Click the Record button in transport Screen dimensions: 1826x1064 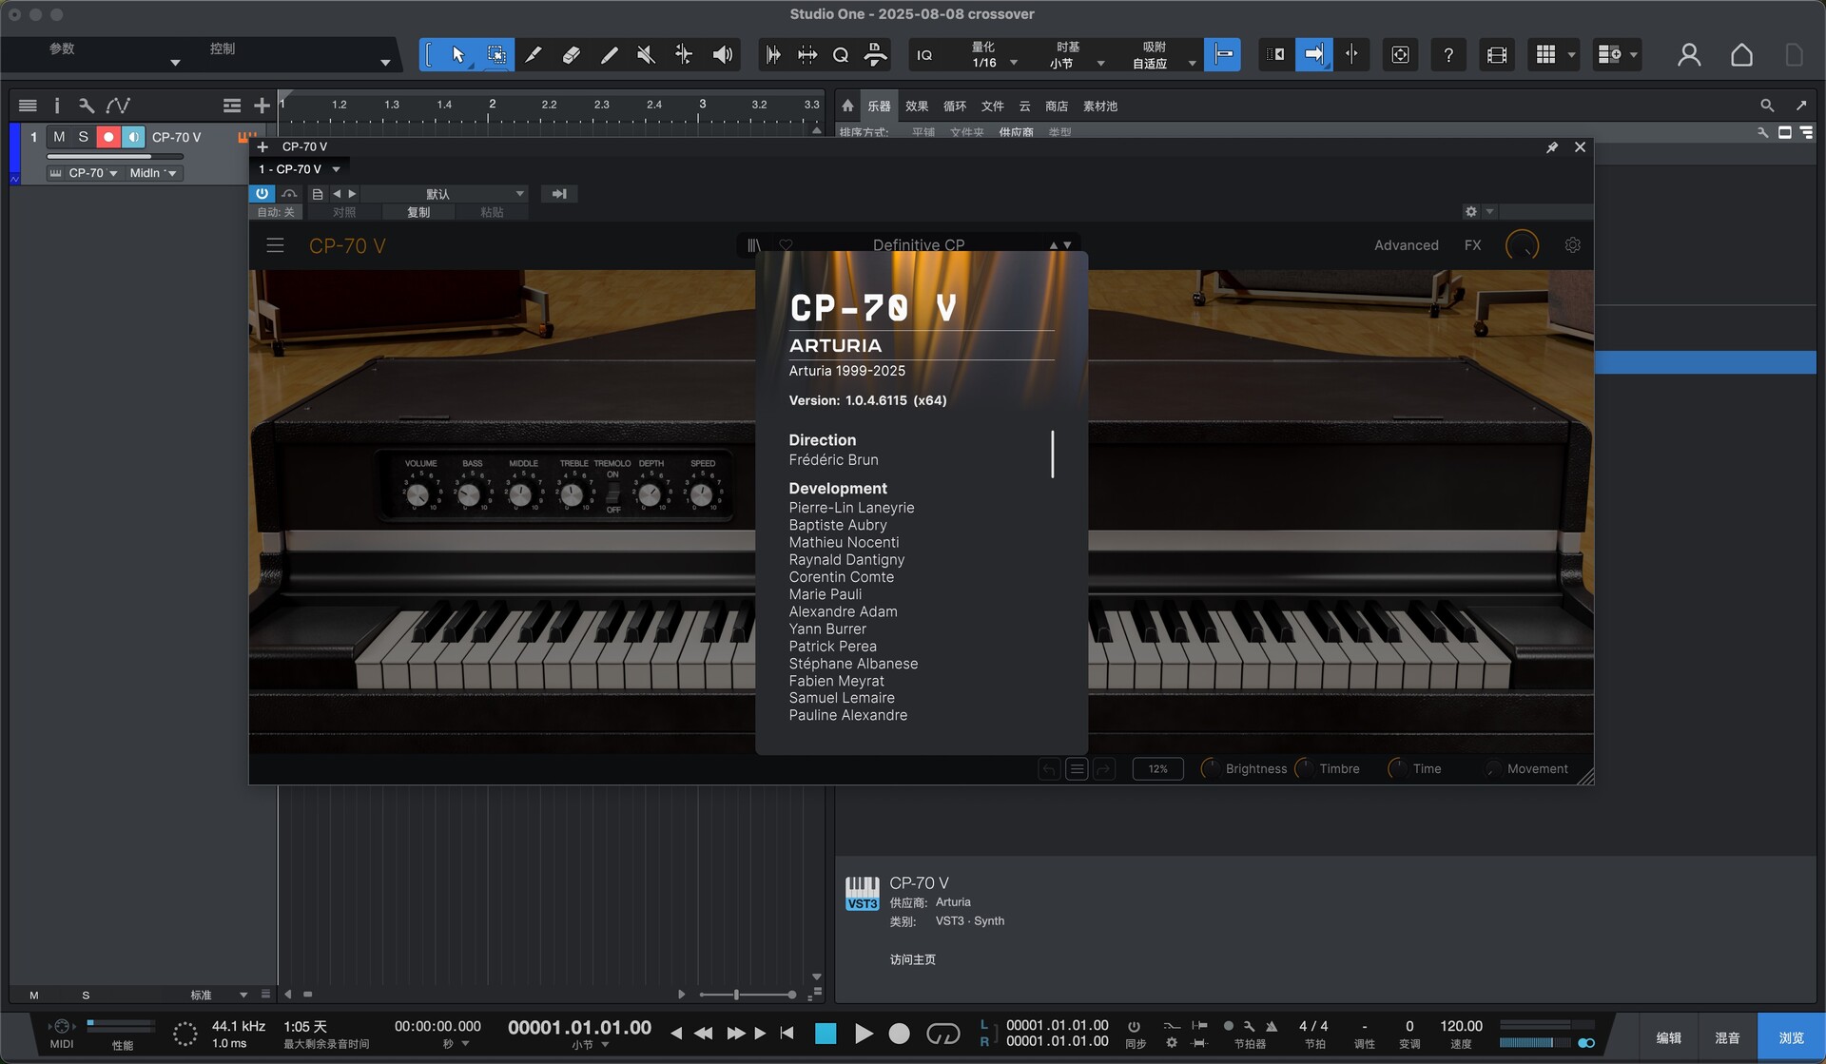click(x=899, y=1034)
